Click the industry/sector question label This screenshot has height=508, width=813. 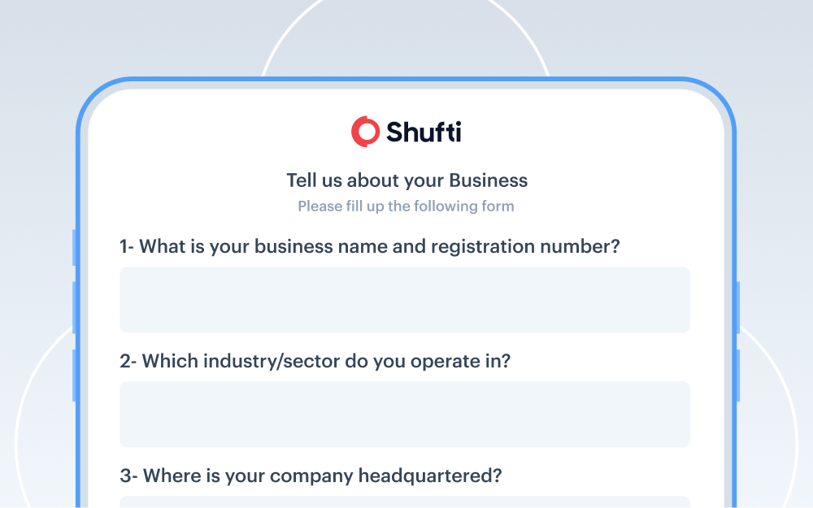click(x=315, y=361)
